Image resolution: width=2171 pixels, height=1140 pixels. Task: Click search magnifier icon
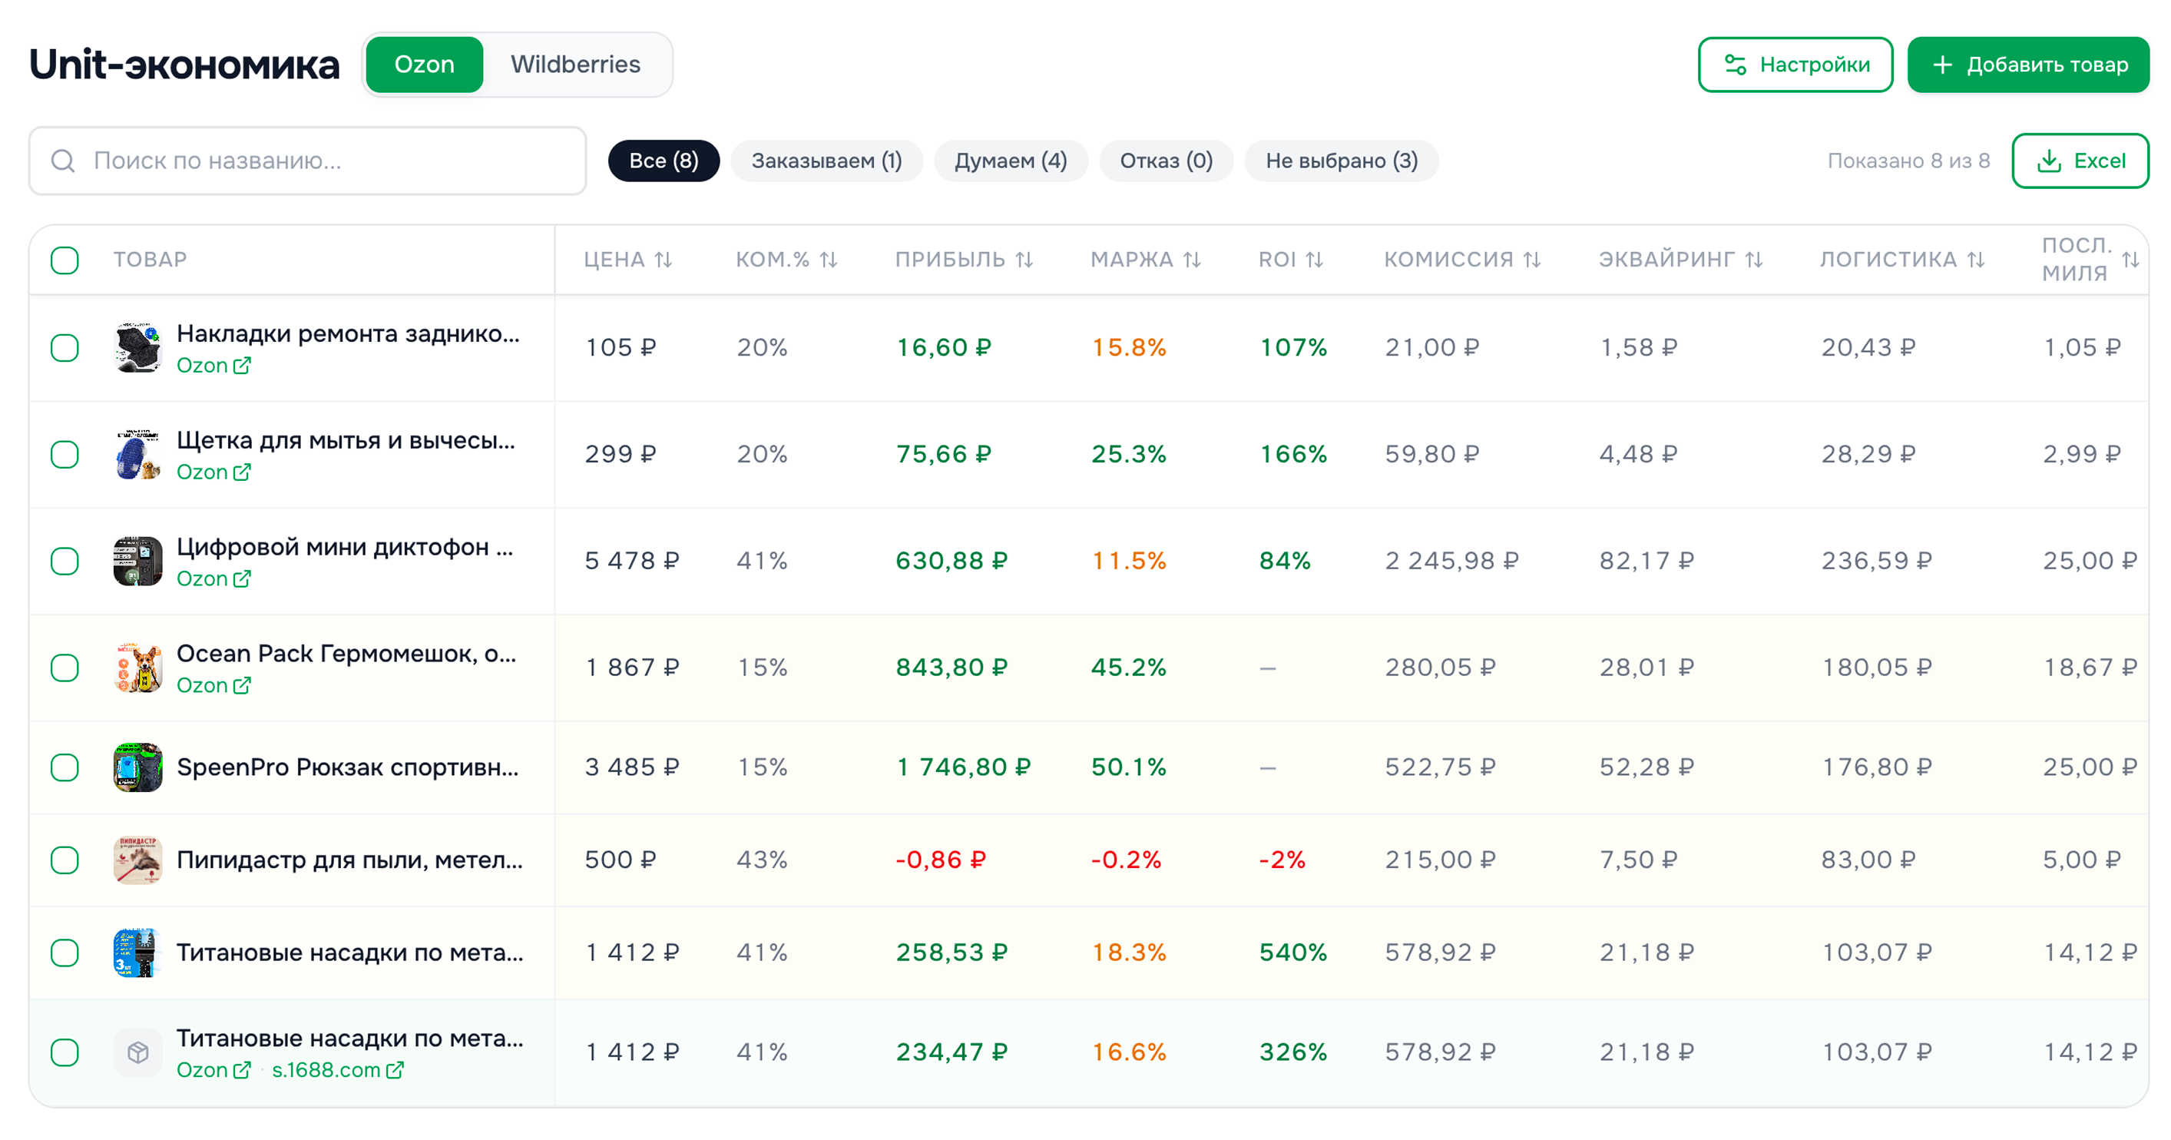coord(63,161)
